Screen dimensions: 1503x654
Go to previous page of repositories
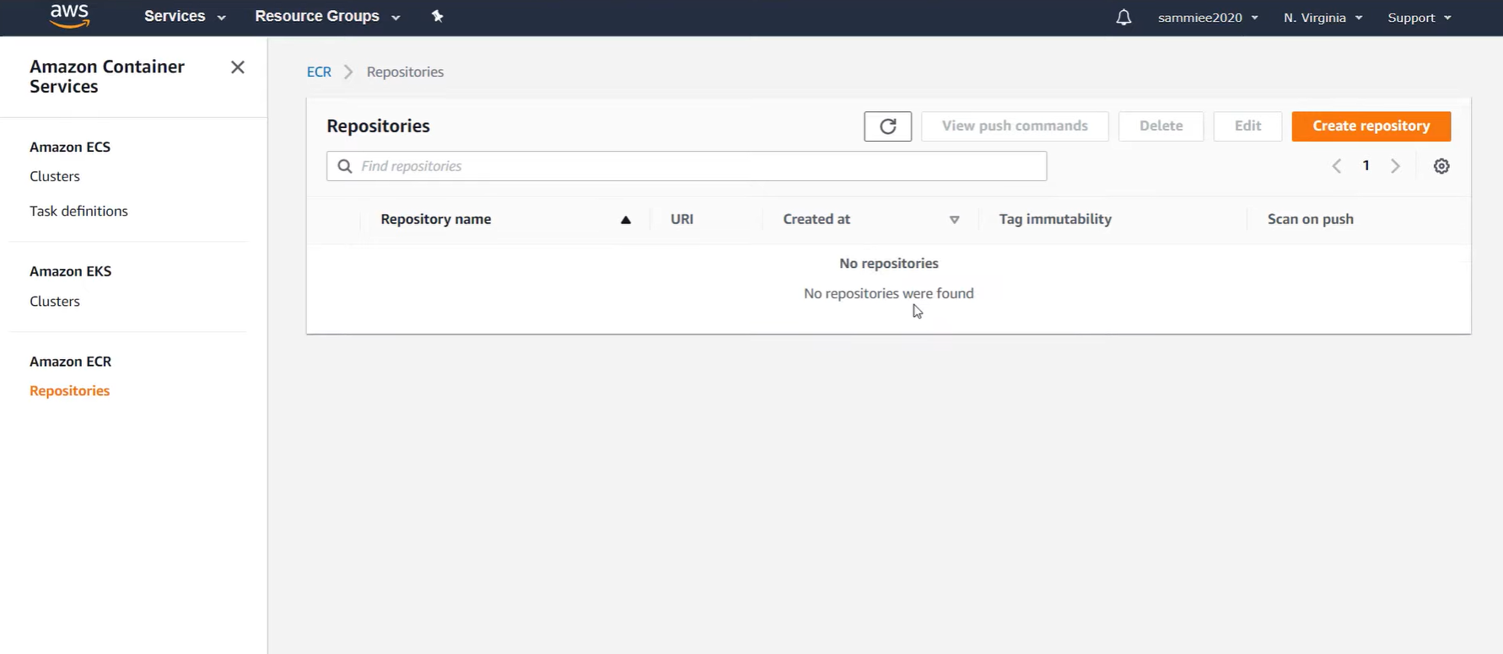1336,166
